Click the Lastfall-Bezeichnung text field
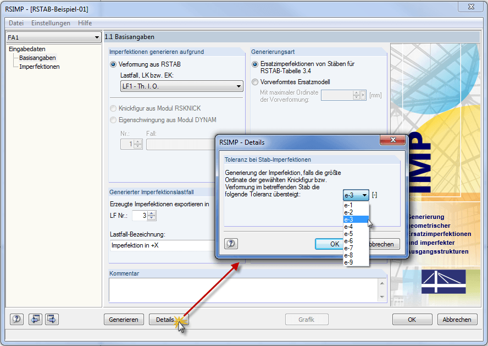Image resolution: width=488 pixels, height=346 pixels. pos(163,245)
